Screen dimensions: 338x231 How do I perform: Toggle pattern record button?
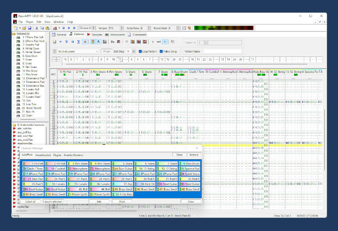tap(85, 42)
